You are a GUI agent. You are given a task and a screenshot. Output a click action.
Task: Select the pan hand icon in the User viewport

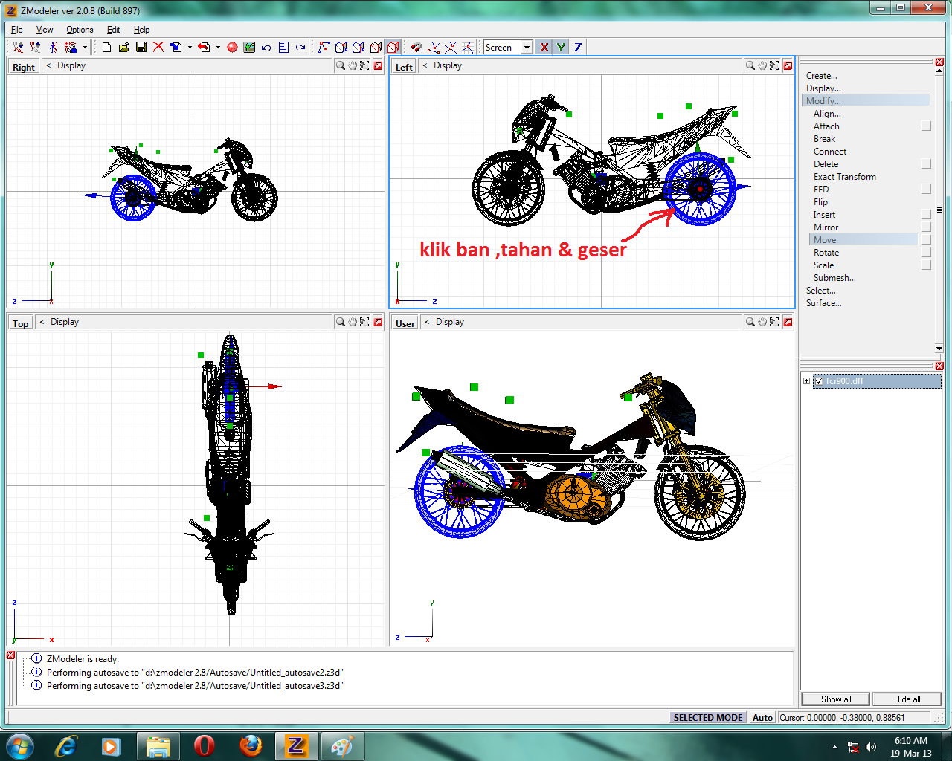[x=762, y=322]
